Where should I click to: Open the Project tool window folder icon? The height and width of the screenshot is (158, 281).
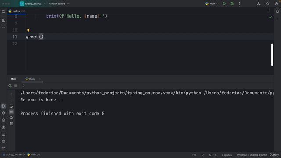click(4, 11)
